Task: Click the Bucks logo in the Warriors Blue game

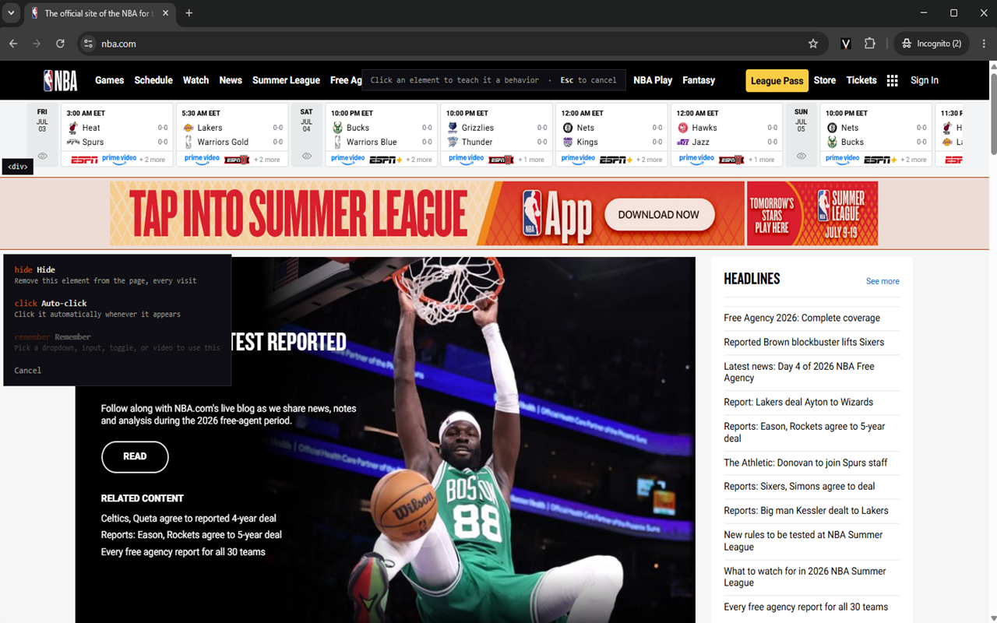Action: click(337, 128)
